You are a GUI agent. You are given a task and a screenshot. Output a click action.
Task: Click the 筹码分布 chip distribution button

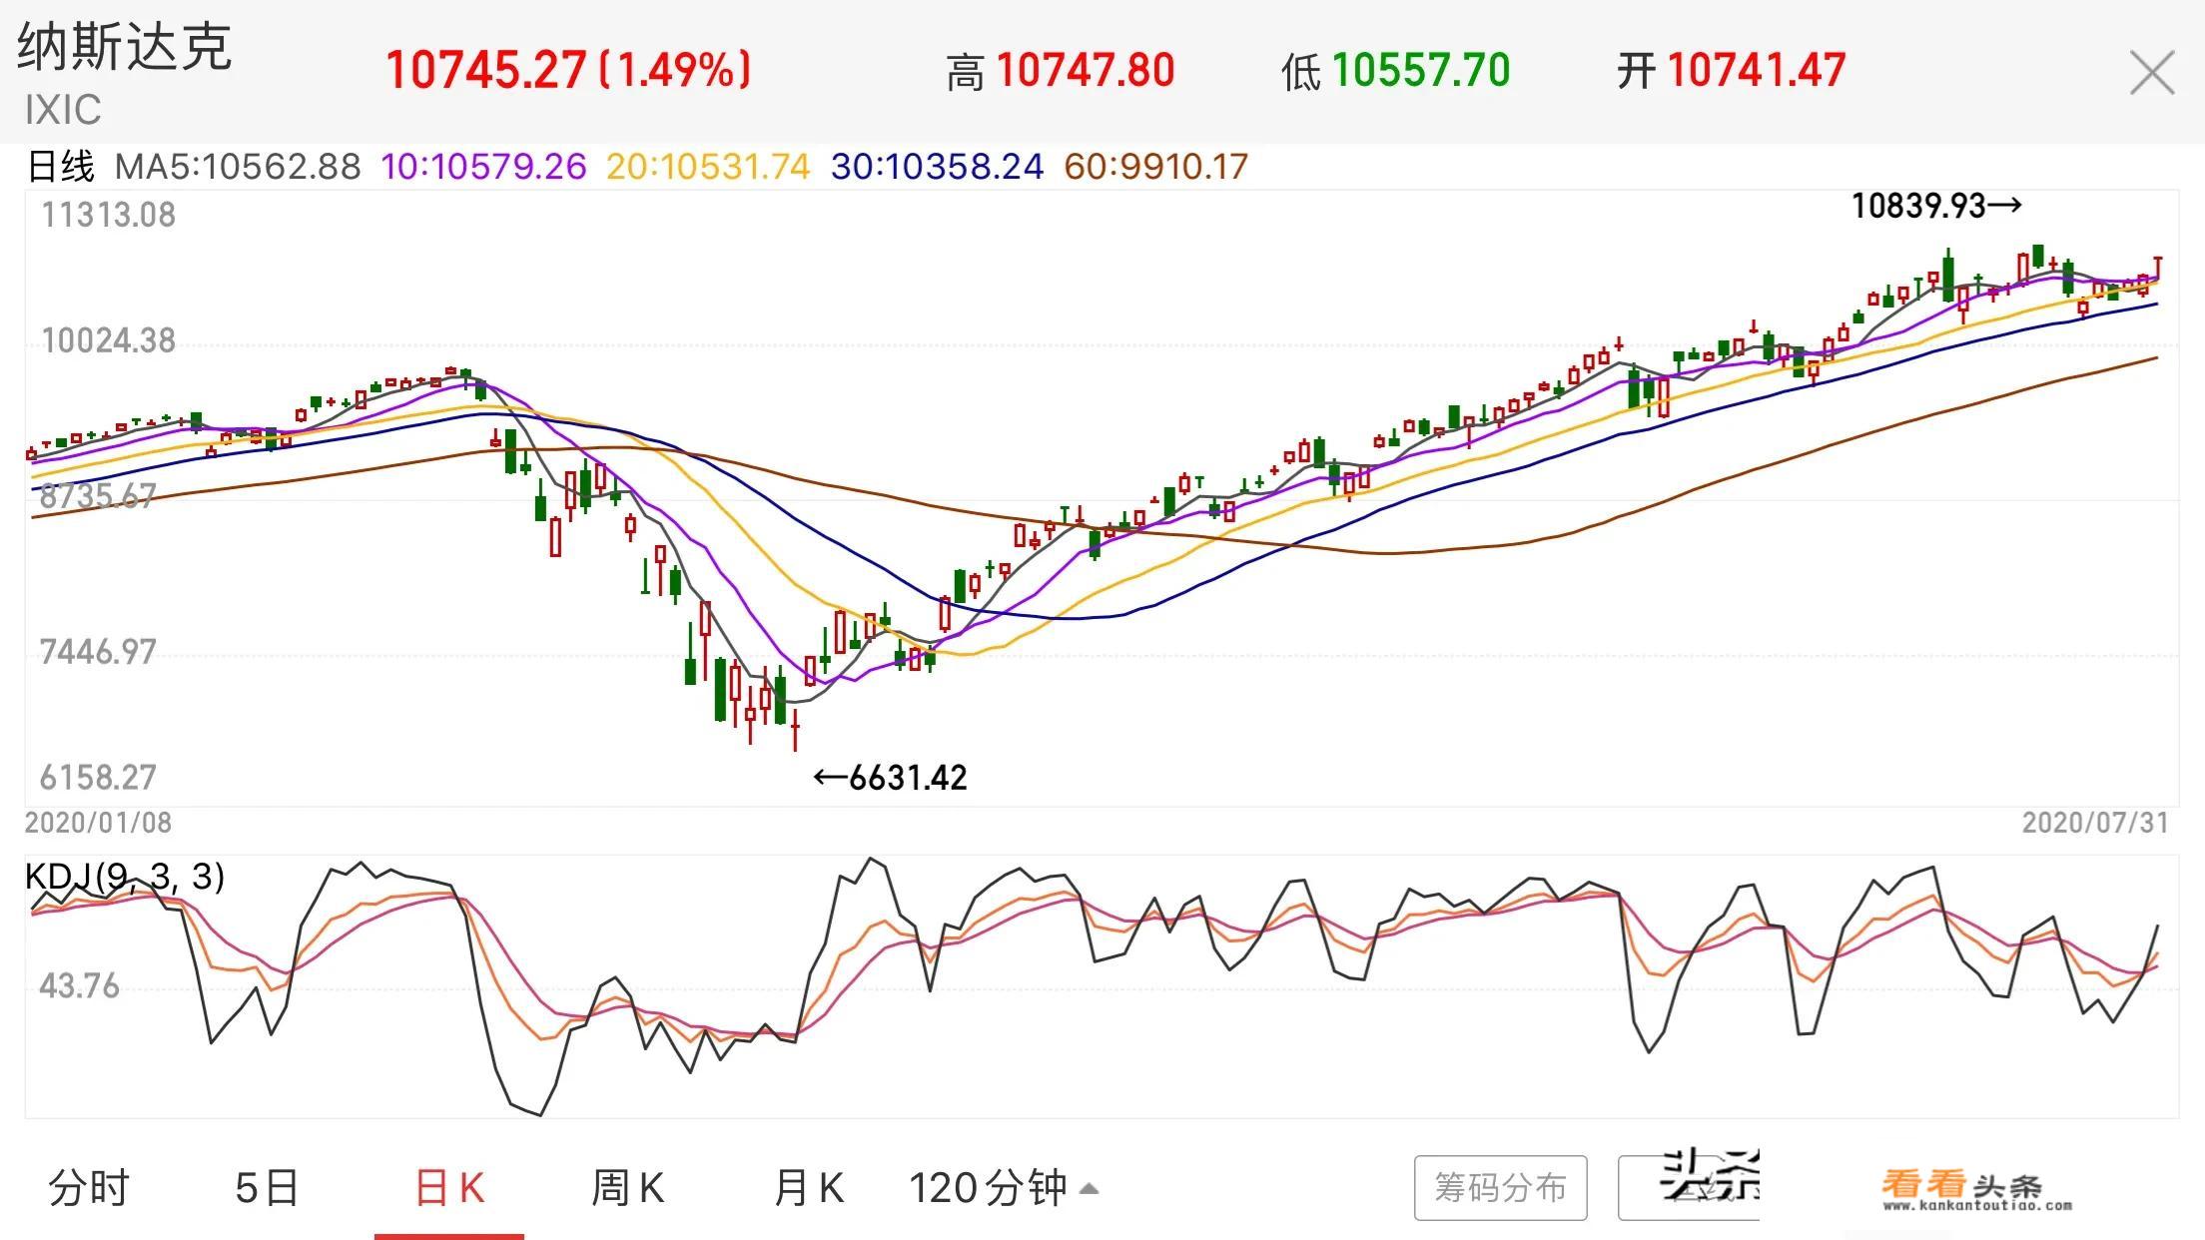[x=1500, y=1187]
